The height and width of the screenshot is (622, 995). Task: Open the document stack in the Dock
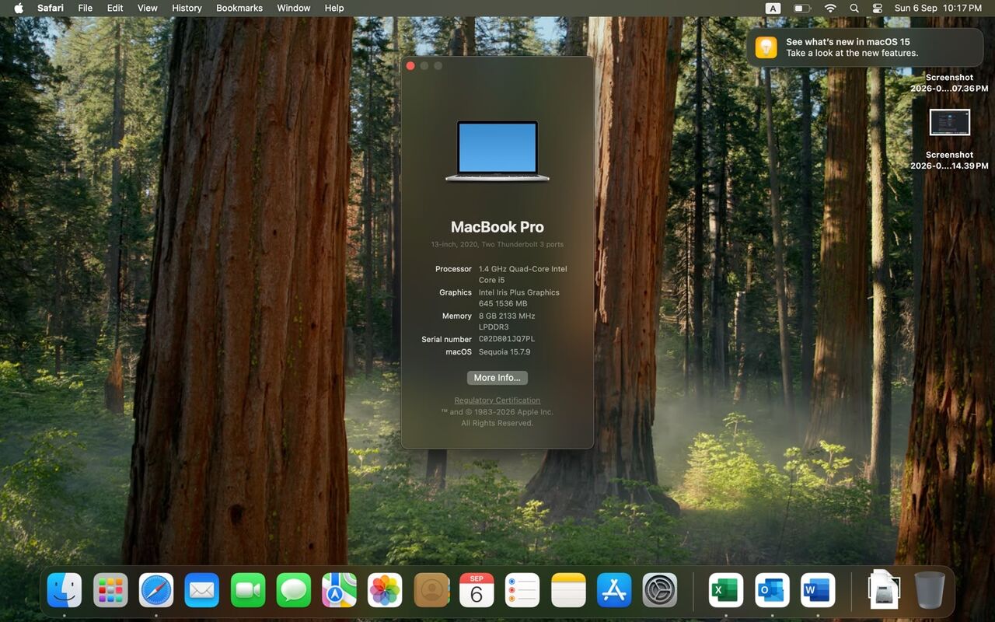coord(884,590)
